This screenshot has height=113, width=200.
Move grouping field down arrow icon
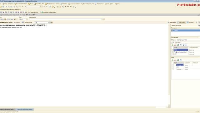186,45
